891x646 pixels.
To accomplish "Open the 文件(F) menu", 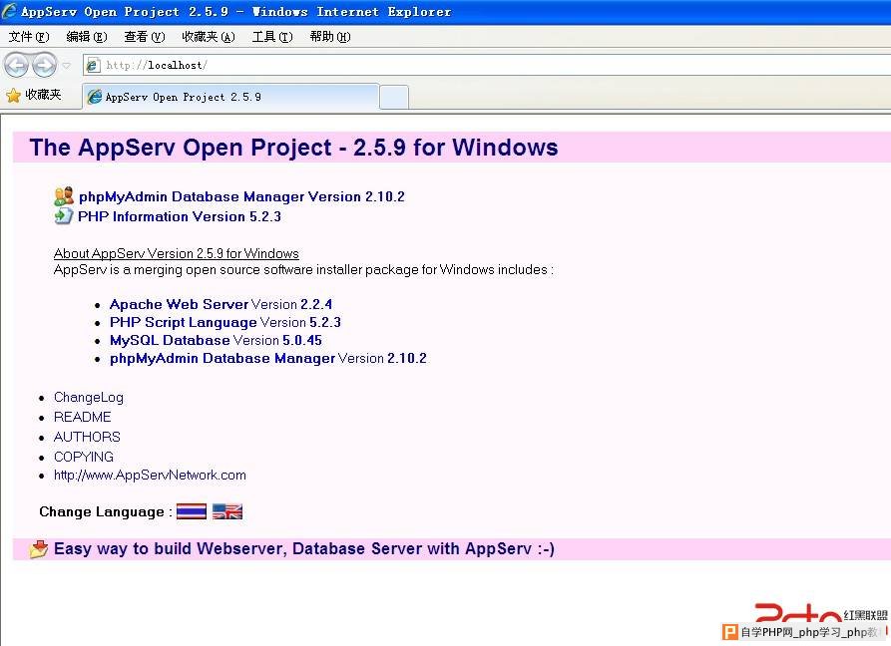I will (x=29, y=37).
